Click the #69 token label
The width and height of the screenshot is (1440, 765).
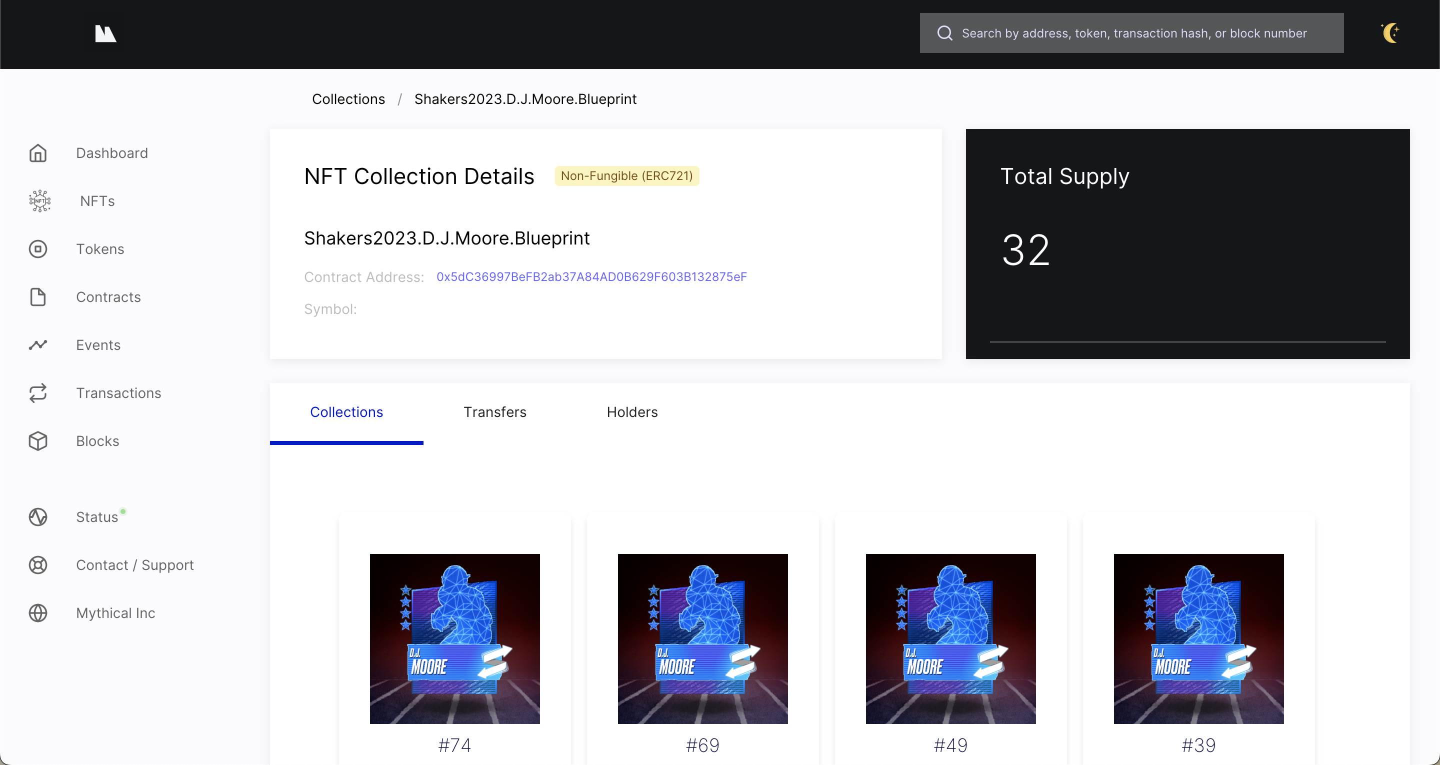pos(702,745)
